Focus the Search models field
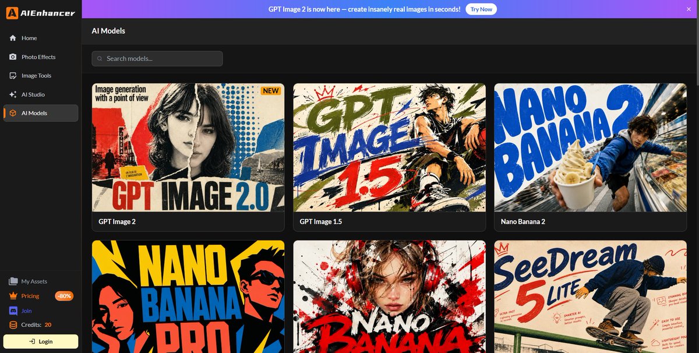Viewport: 699px width, 353px height. pyautogui.click(x=157, y=59)
